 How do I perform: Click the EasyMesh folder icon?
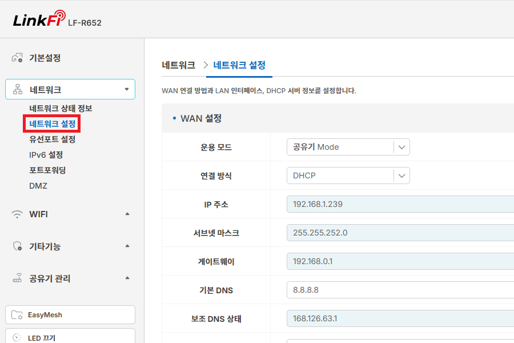point(17,315)
